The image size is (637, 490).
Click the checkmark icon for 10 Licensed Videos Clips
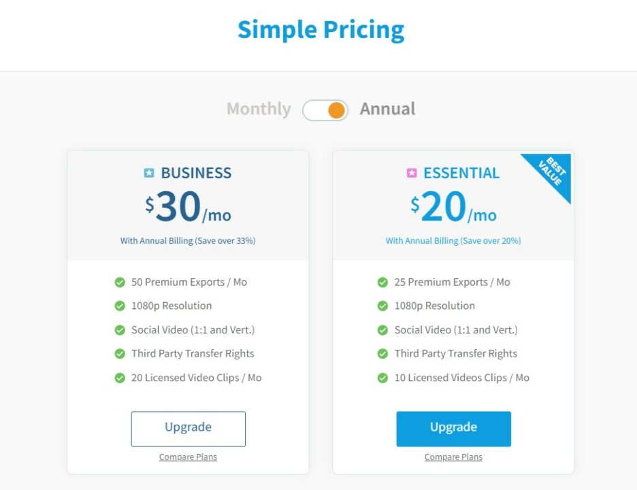(383, 378)
